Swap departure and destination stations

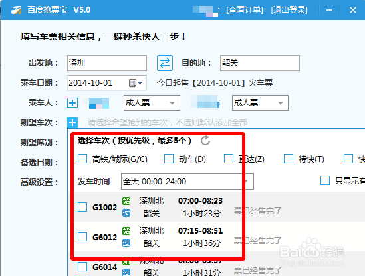165,63
